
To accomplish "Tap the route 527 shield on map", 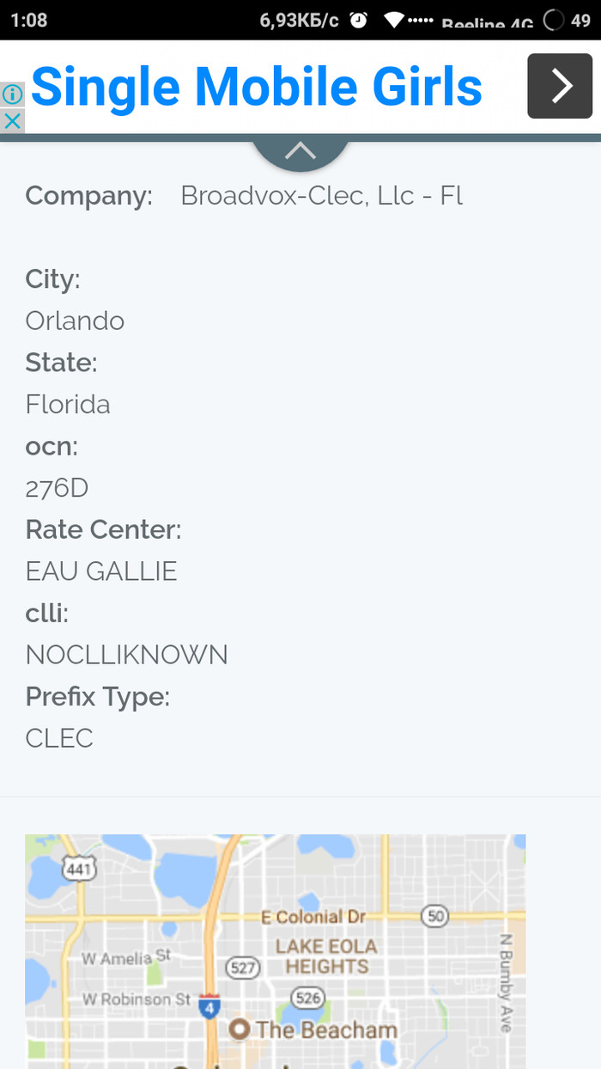I will [243, 968].
